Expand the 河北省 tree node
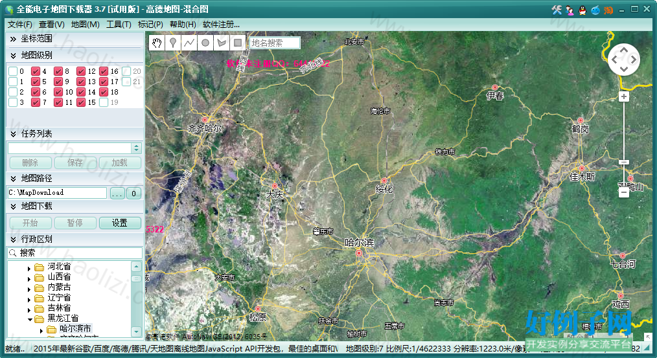 point(29,268)
